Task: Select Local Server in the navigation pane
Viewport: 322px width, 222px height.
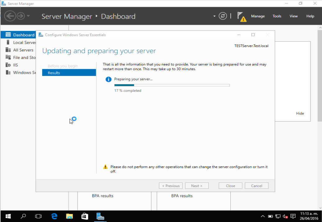Action: (22, 42)
